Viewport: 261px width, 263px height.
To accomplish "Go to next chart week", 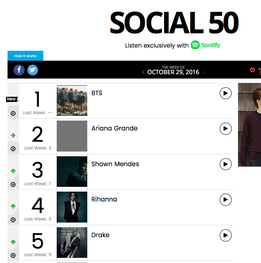I will point(203,72).
